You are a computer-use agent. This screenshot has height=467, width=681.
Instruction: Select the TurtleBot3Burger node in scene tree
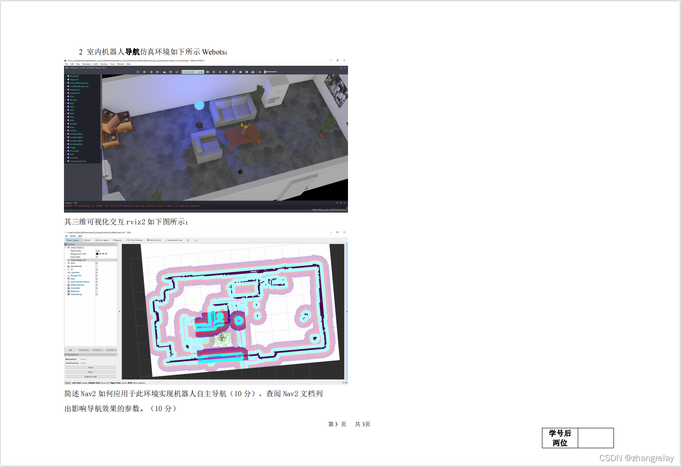pyautogui.click(x=79, y=86)
